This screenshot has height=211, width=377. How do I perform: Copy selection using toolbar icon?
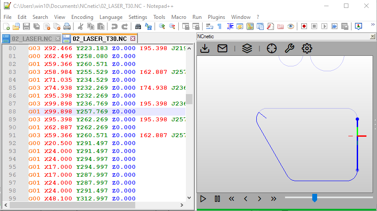click(91, 26)
